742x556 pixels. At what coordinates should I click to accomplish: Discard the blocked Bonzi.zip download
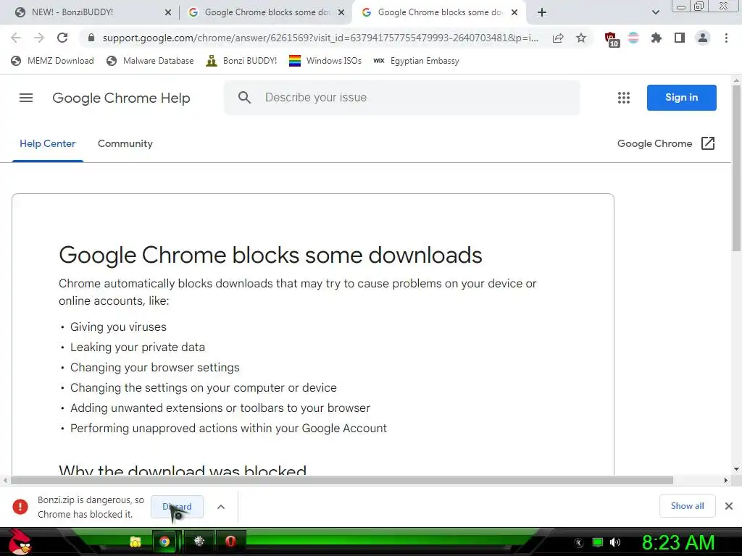(177, 507)
